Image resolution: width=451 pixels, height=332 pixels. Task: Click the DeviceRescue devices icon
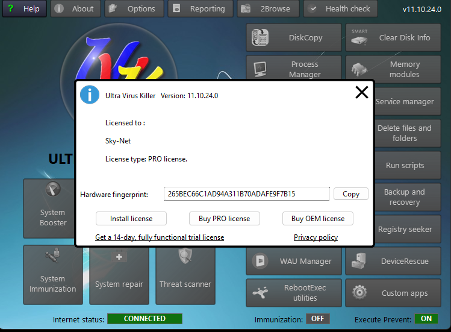coord(359,260)
